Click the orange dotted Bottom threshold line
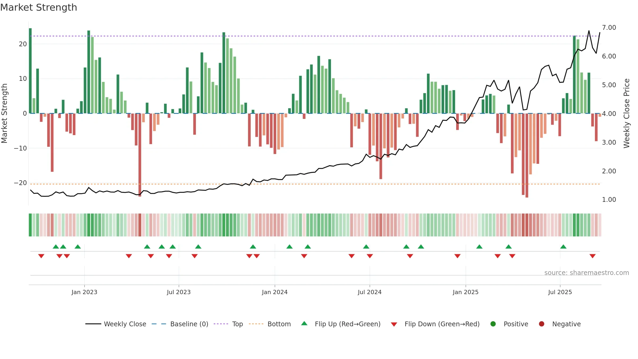The width and height of the screenshot is (638, 359). [315, 184]
